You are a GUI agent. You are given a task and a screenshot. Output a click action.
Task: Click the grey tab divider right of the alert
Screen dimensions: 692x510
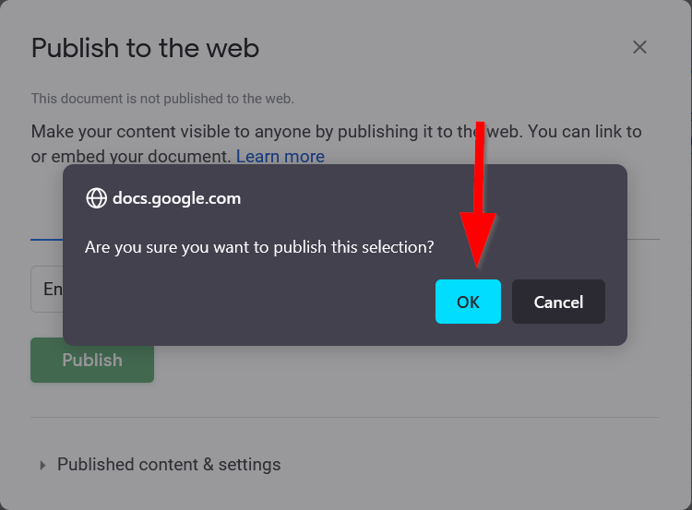643,239
